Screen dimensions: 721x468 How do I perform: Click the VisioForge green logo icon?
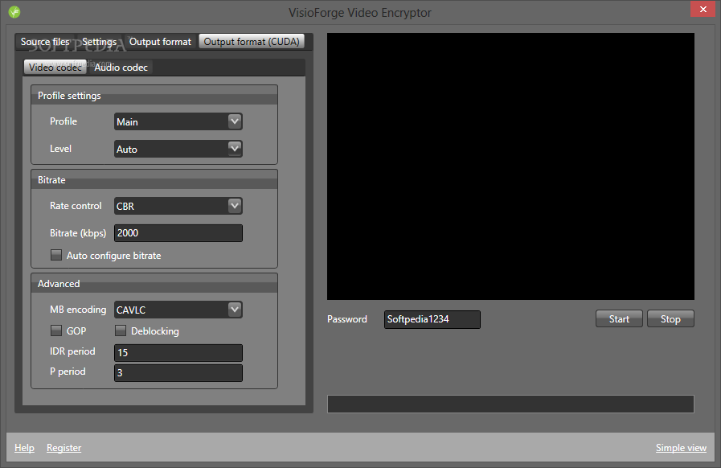point(14,12)
